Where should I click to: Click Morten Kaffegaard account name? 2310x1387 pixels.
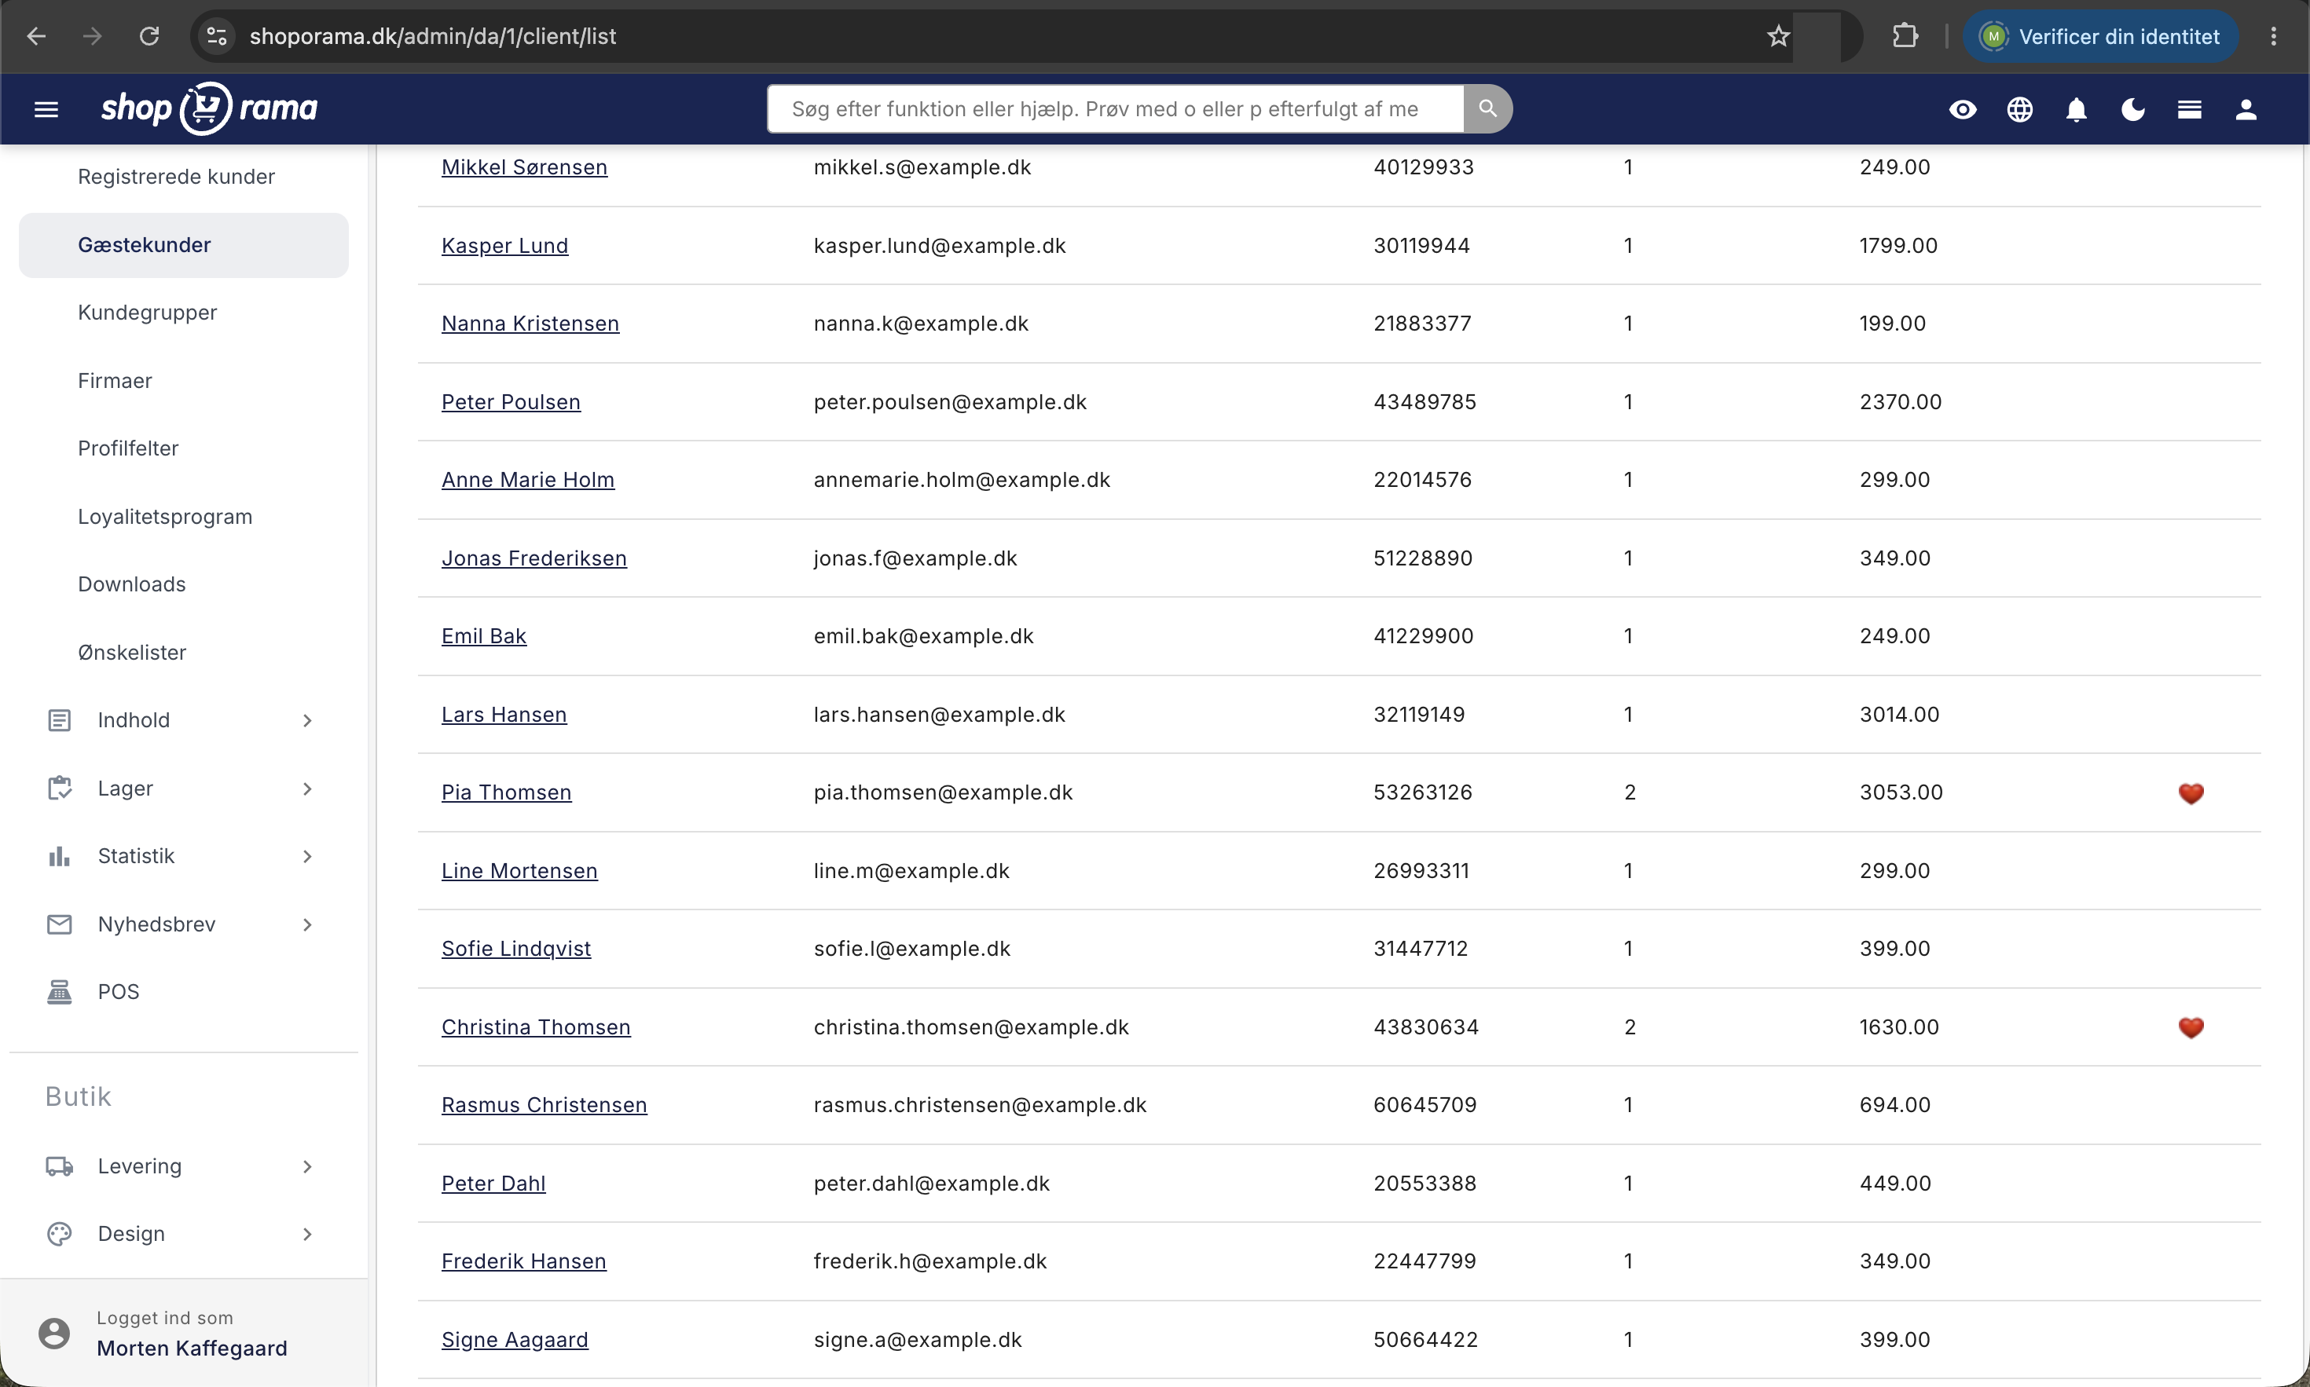[x=192, y=1348]
